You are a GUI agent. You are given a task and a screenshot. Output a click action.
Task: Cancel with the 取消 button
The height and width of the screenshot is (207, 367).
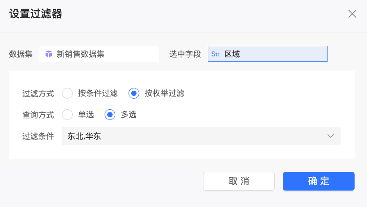click(x=239, y=181)
